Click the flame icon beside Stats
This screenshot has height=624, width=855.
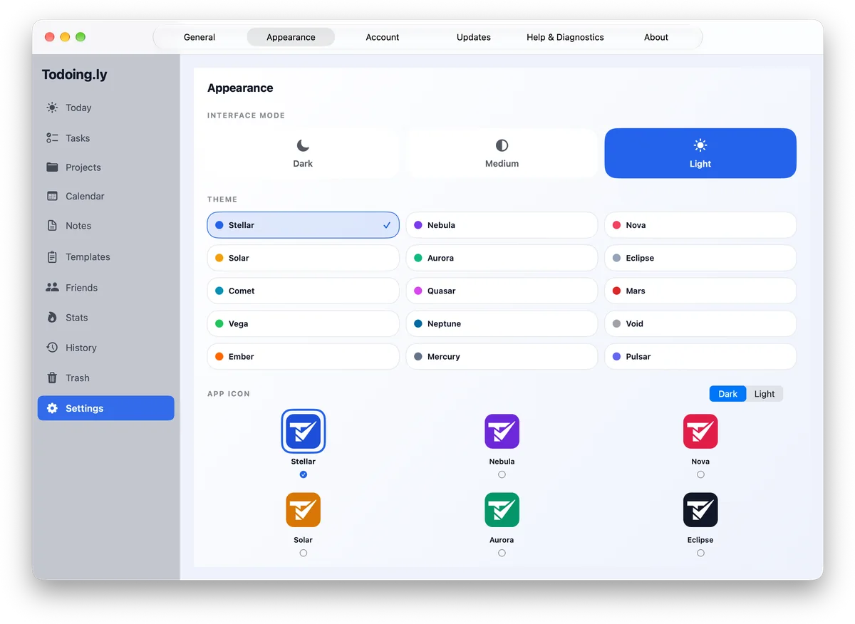click(x=52, y=318)
